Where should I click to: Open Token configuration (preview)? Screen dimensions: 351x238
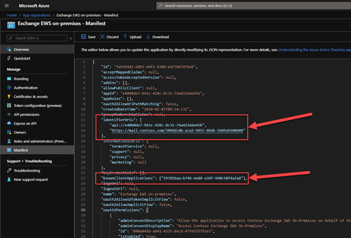37,105
